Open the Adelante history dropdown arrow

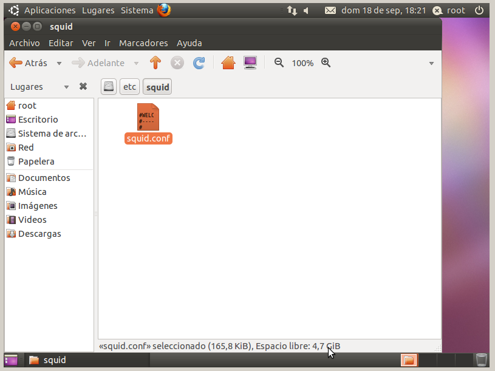point(136,63)
